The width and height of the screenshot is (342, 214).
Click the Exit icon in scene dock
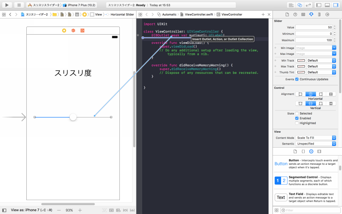[82, 31]
